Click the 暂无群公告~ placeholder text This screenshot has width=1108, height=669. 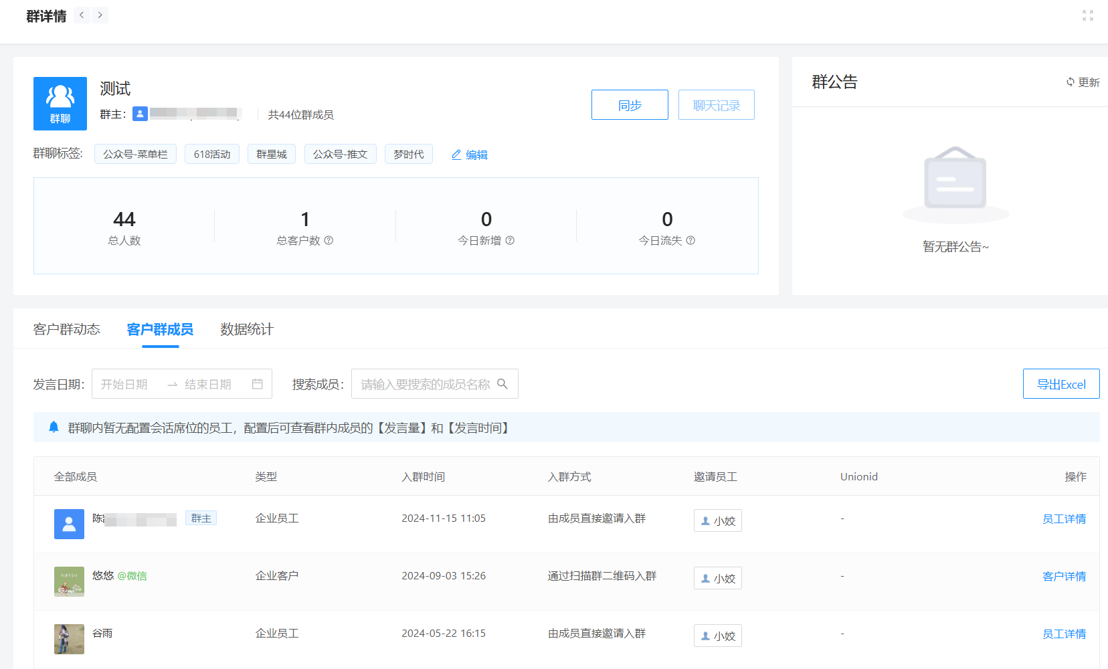point(955,247)
